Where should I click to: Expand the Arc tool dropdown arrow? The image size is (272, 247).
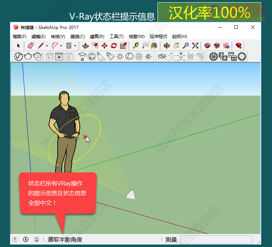[61, 46]
